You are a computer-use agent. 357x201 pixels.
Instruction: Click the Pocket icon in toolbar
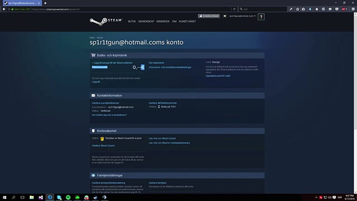(x=337, y=9)
